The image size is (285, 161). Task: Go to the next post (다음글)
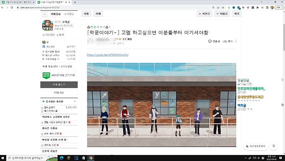tap(222, 14)
